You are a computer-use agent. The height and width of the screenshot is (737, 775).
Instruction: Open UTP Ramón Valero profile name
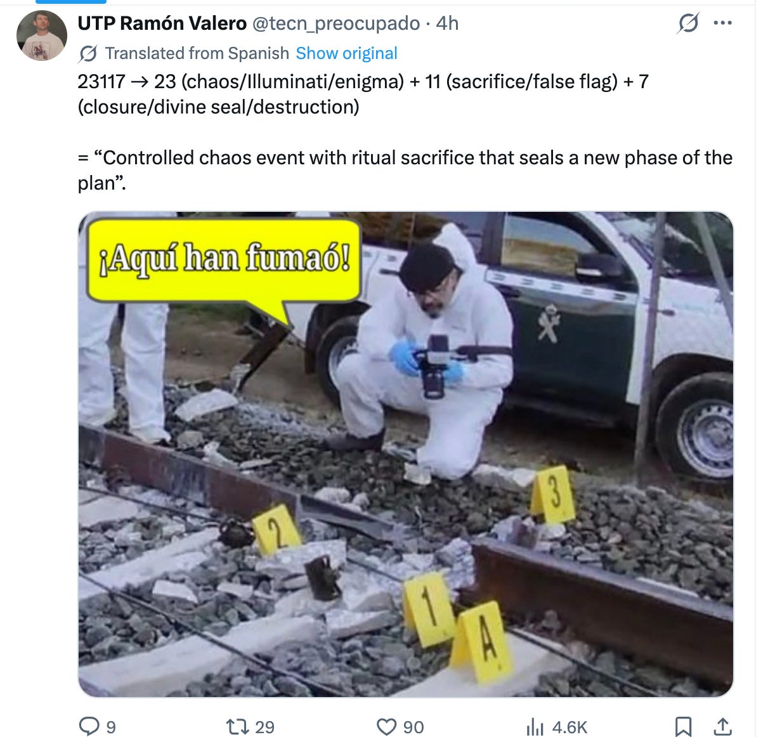coord(162,23)
